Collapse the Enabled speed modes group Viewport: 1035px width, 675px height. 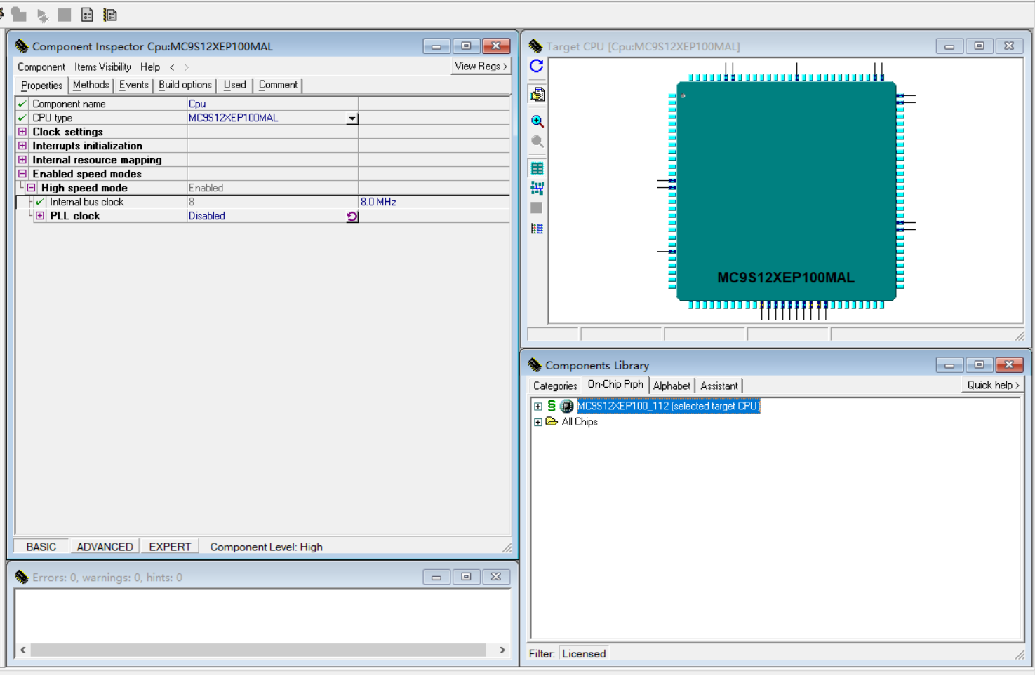tap(22, 174)
